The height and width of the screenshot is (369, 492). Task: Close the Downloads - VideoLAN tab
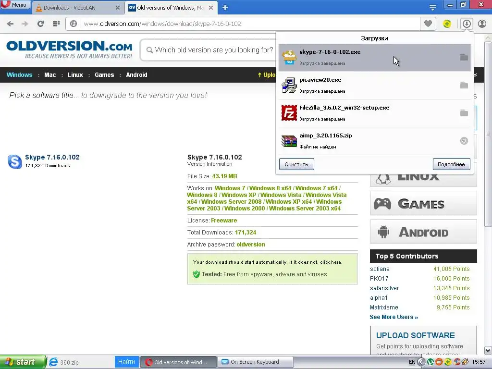pyautogui.click(x=117, y=8)
